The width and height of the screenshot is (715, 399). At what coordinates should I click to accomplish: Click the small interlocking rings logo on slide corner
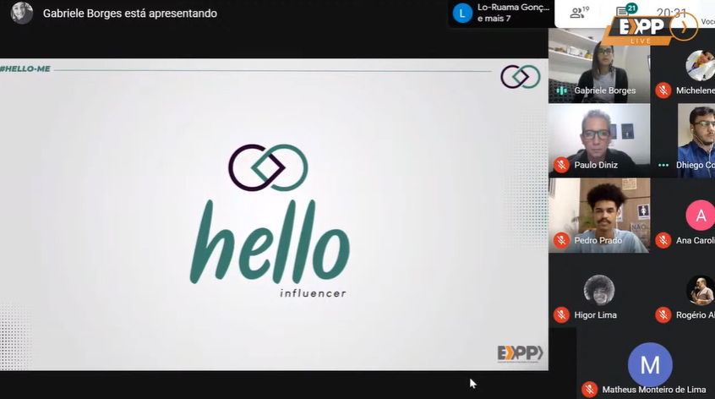pos(521,77)
